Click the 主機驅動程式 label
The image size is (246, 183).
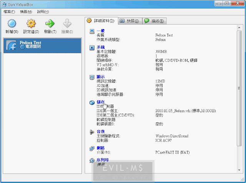[108, 136]
